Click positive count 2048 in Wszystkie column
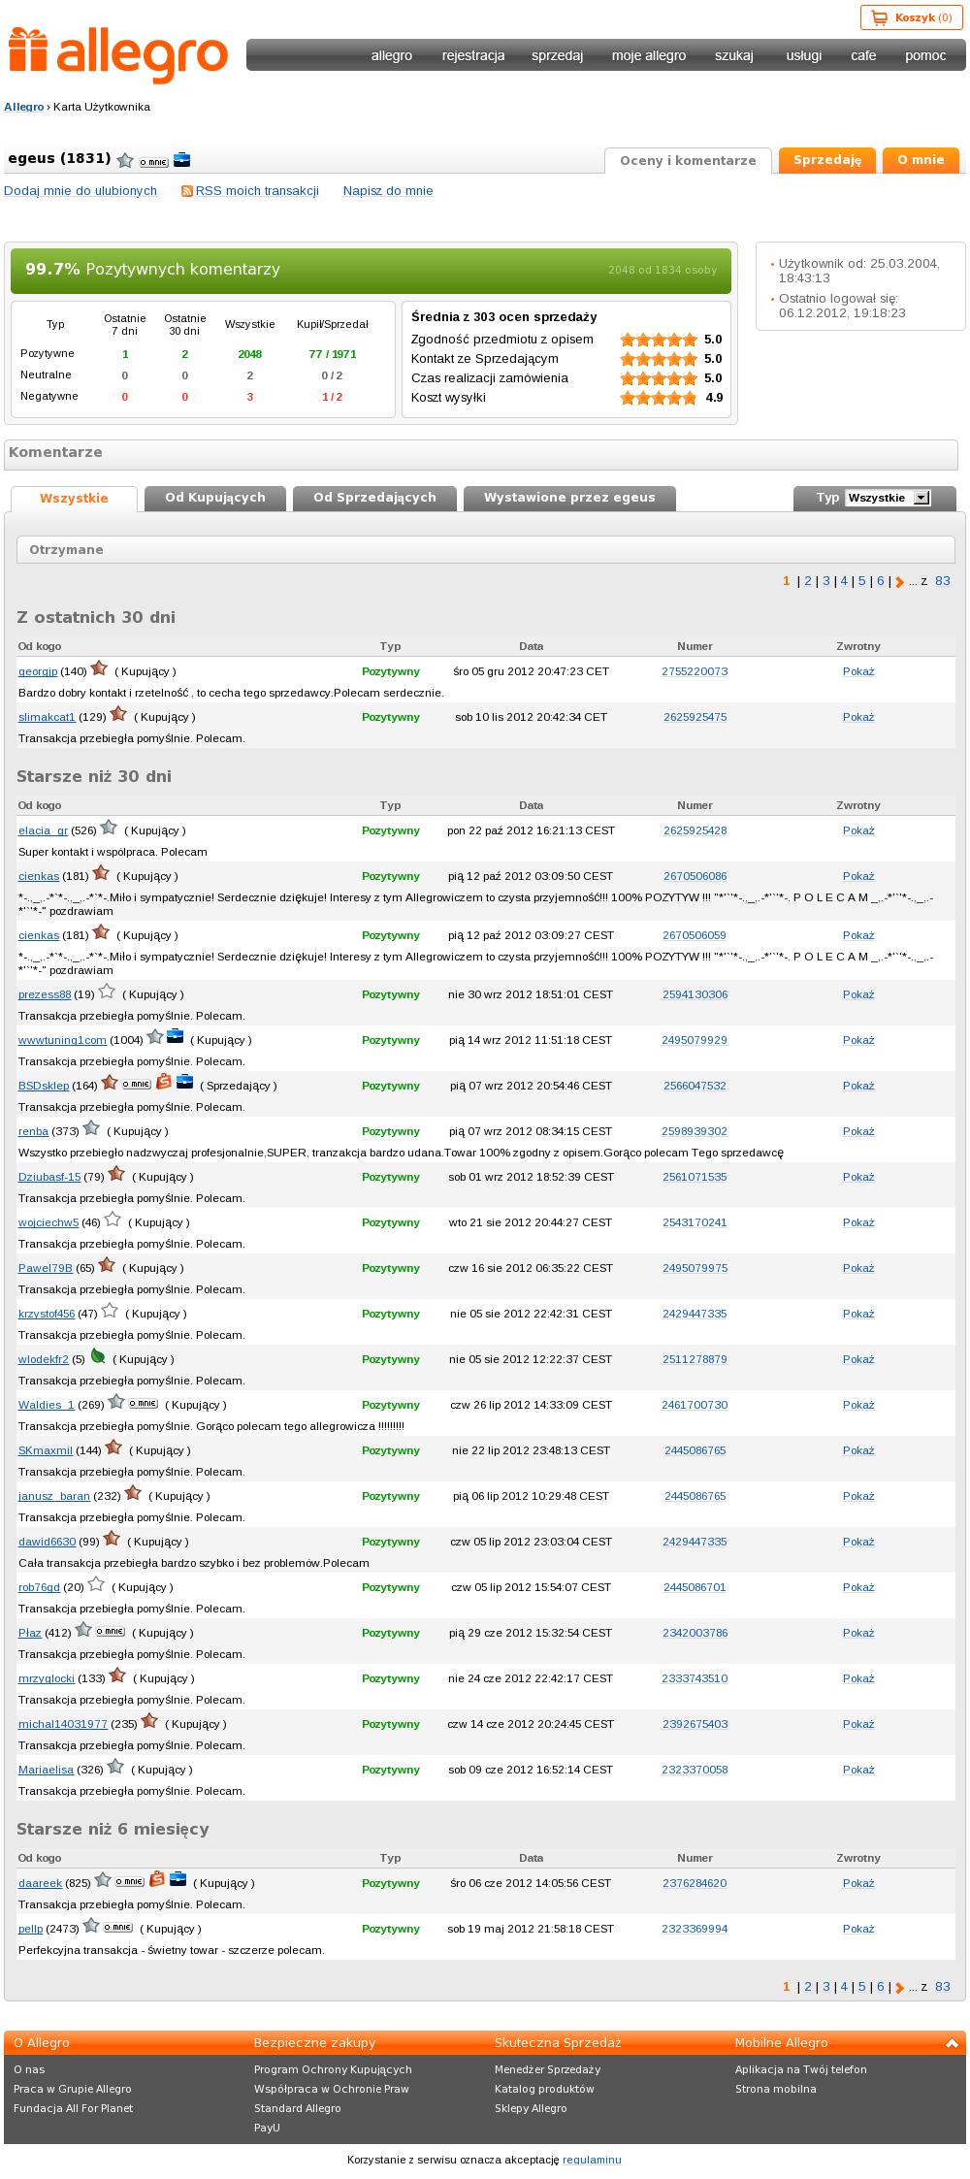The width and height of the screenshot is (970, 2179). 249,354
